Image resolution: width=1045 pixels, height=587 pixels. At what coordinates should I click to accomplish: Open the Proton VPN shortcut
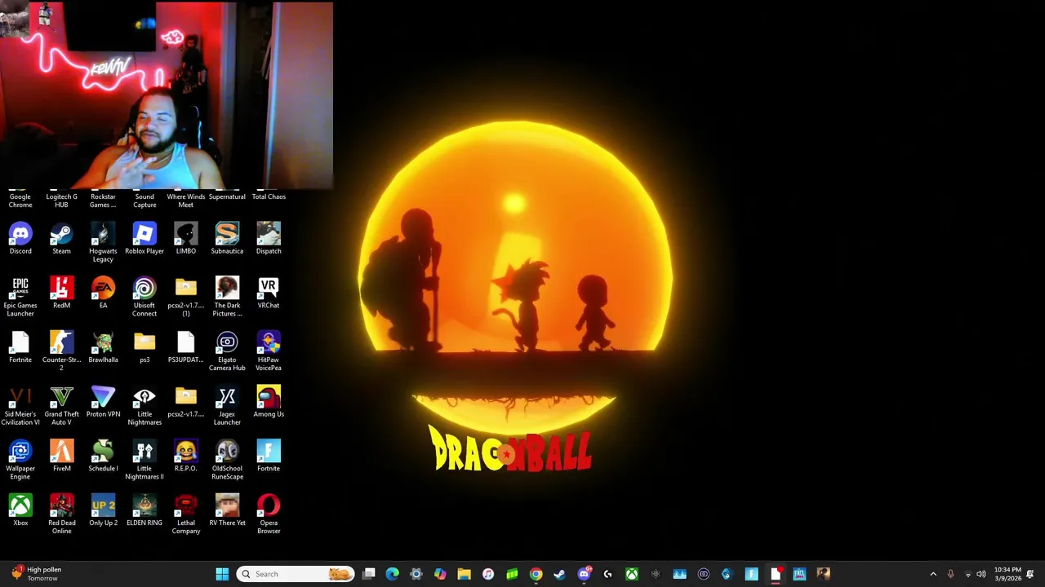pyautogui.click(x=103, y=402)
